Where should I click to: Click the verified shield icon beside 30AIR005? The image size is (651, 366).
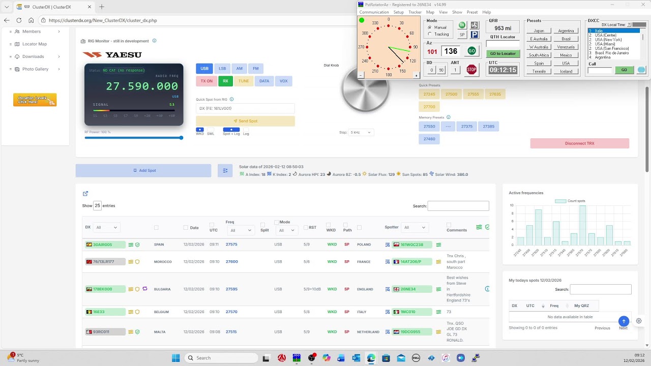(137, 245)
